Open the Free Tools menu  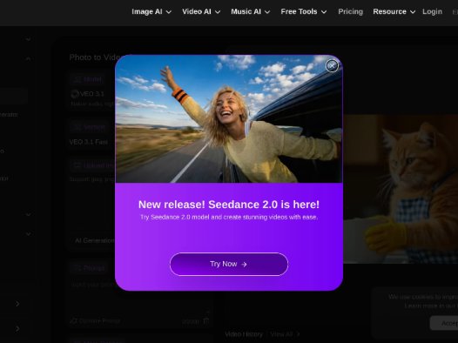pos(304,11)
